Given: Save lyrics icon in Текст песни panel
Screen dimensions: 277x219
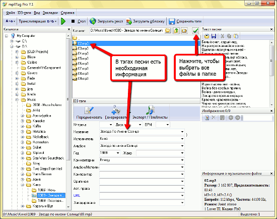Looking at the screenshot, I should (214, 36).
